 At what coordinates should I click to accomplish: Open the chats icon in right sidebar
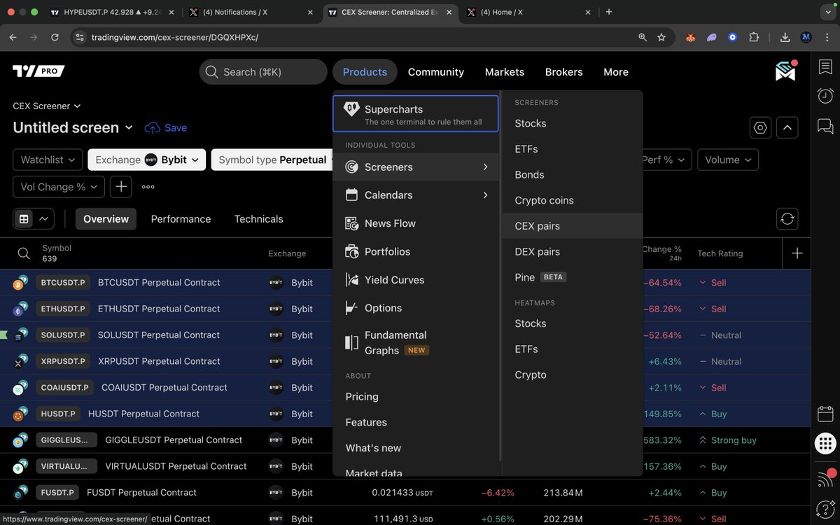coord(825,126)
